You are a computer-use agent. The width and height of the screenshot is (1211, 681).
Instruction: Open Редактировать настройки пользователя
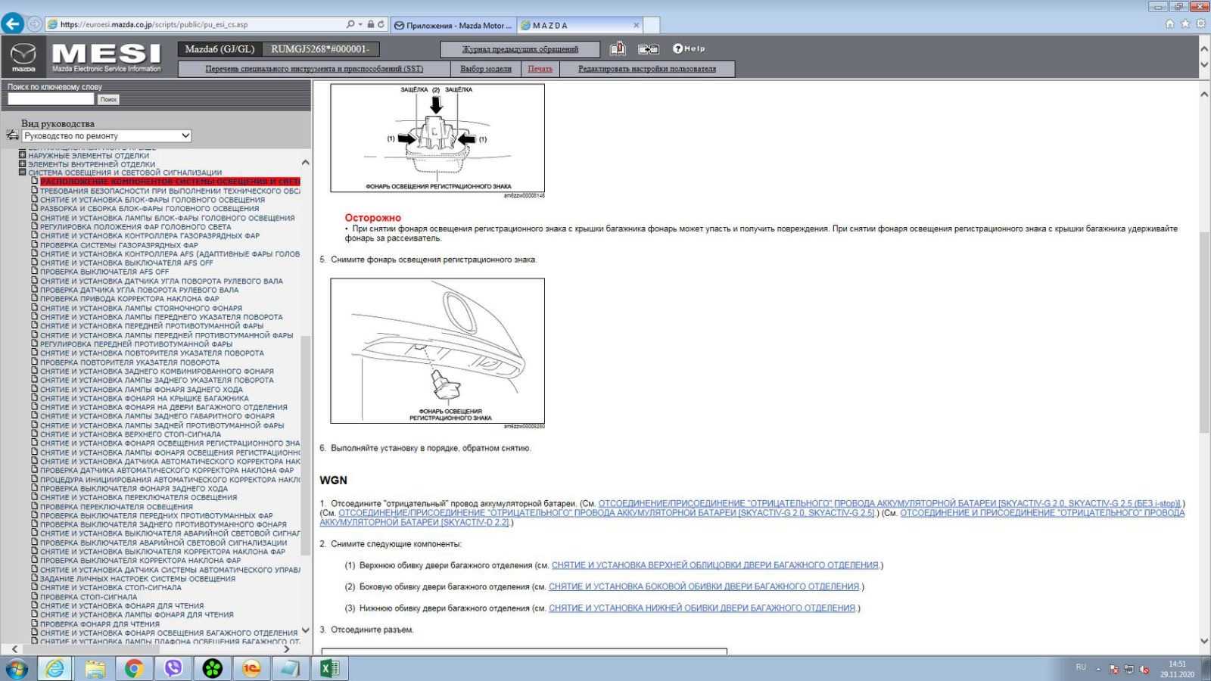point(647,69)
